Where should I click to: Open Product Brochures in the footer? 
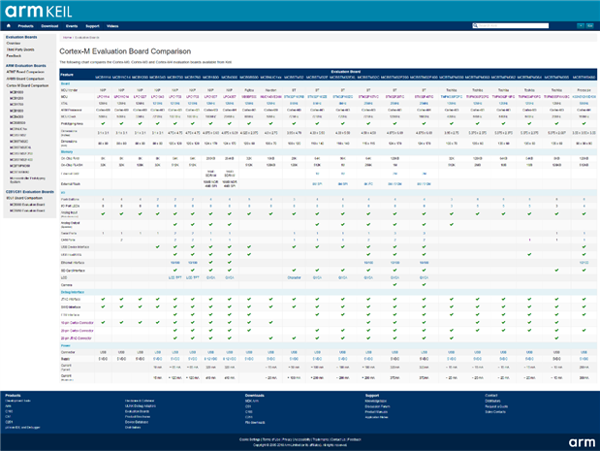click(138, 416)
